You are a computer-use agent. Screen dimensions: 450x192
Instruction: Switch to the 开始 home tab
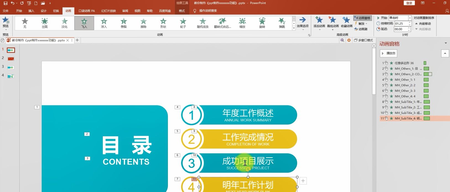[x=19, y=11]
